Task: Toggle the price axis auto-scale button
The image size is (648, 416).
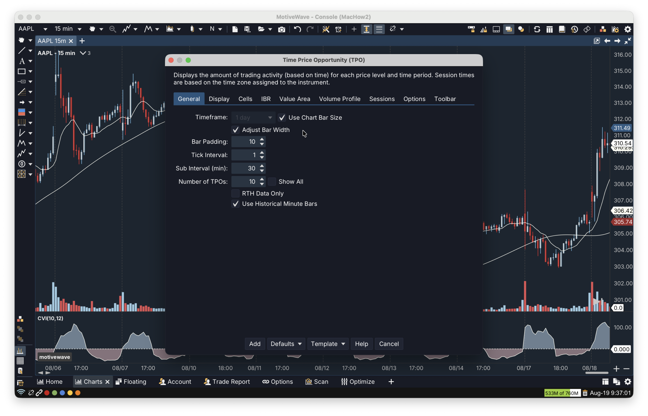Action: coord(366,29)
